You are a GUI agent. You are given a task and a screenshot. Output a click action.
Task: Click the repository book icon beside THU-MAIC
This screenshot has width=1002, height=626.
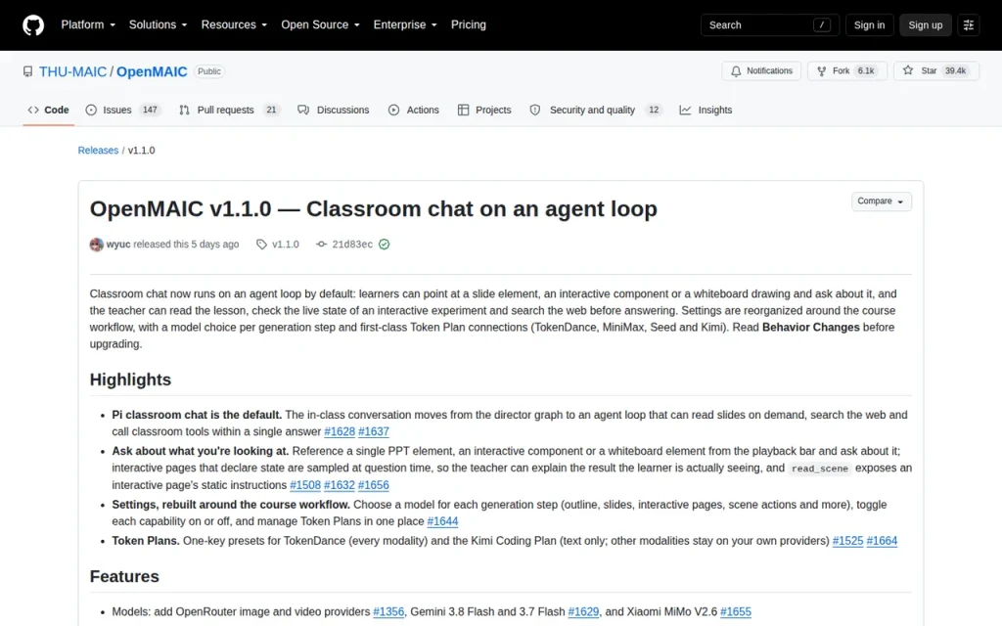click(x=27, y=71)
